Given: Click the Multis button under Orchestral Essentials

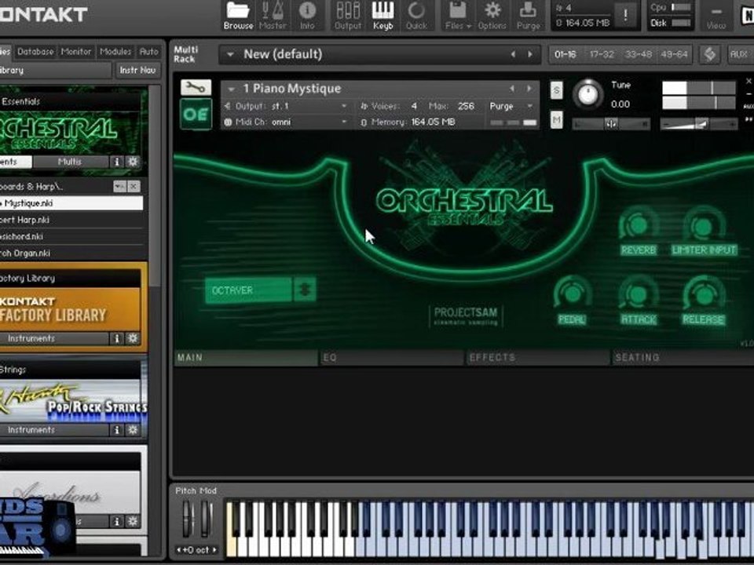Looking at the screenshot, I should [70, 162].
